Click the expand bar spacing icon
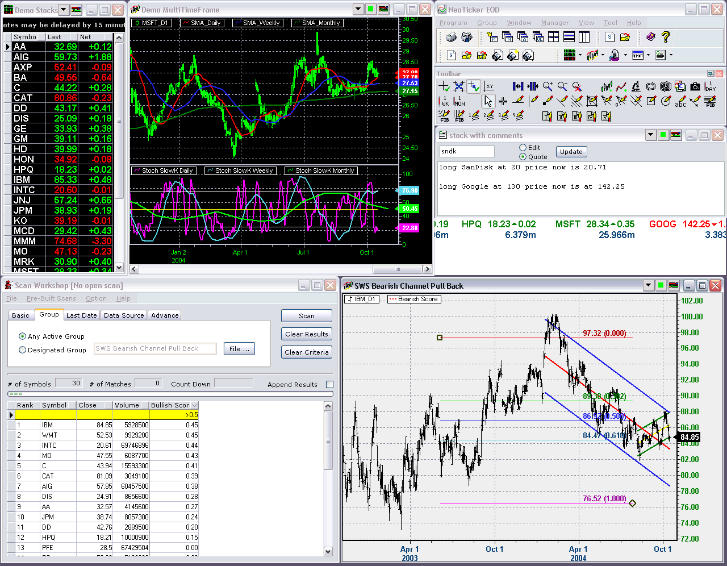Screen dimensions: 727x566 518,86
